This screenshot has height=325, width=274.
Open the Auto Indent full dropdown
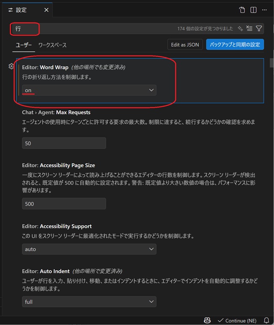[x=89, y=301]
